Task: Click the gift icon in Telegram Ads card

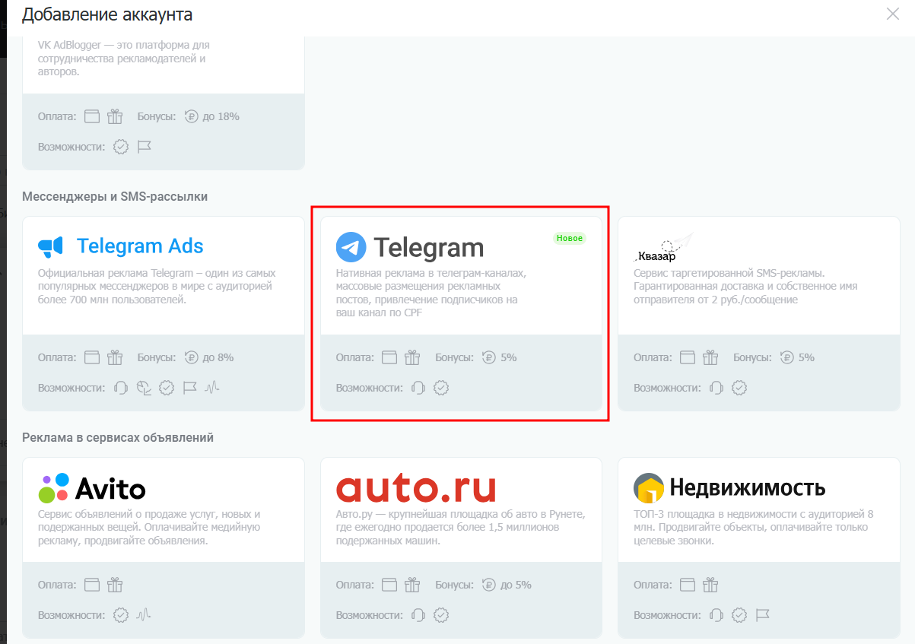Action: point(115,357)
